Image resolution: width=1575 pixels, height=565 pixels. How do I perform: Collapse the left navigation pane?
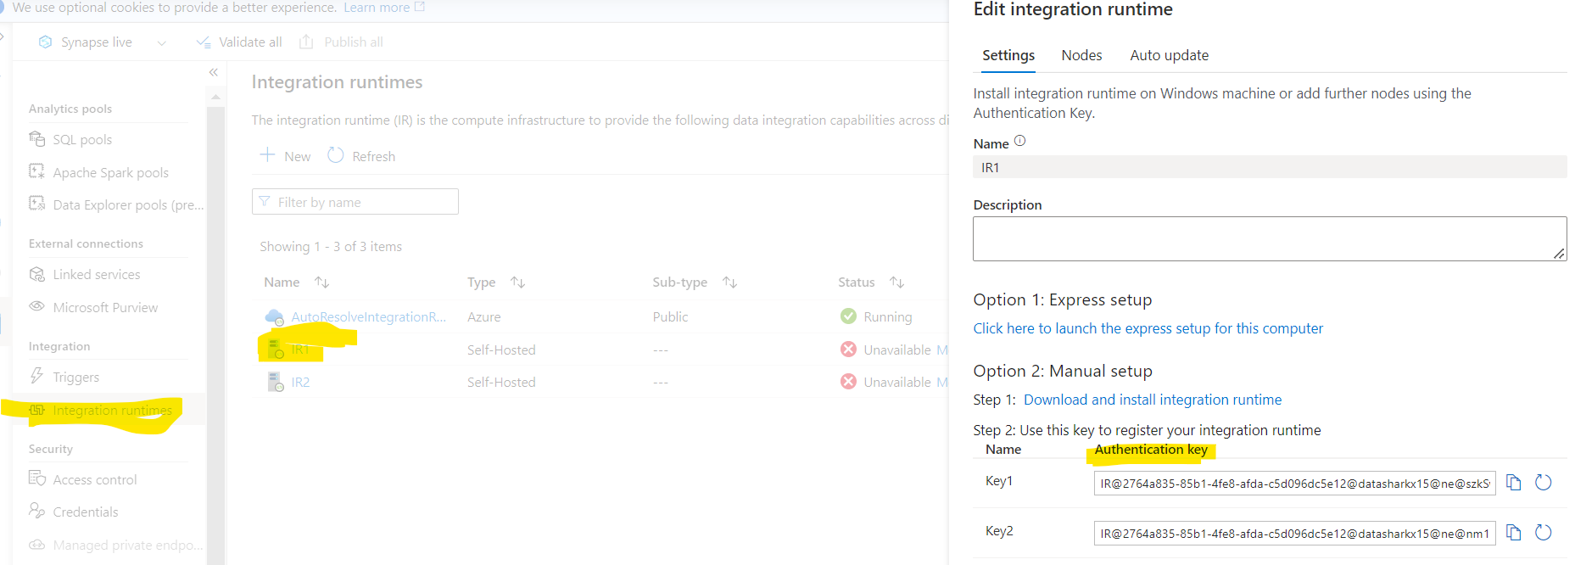(214, 73)
